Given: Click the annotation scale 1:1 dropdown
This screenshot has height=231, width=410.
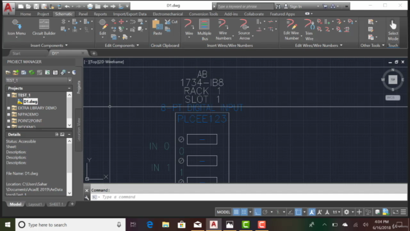Looking at the screenshot, I should coord(336,212).
